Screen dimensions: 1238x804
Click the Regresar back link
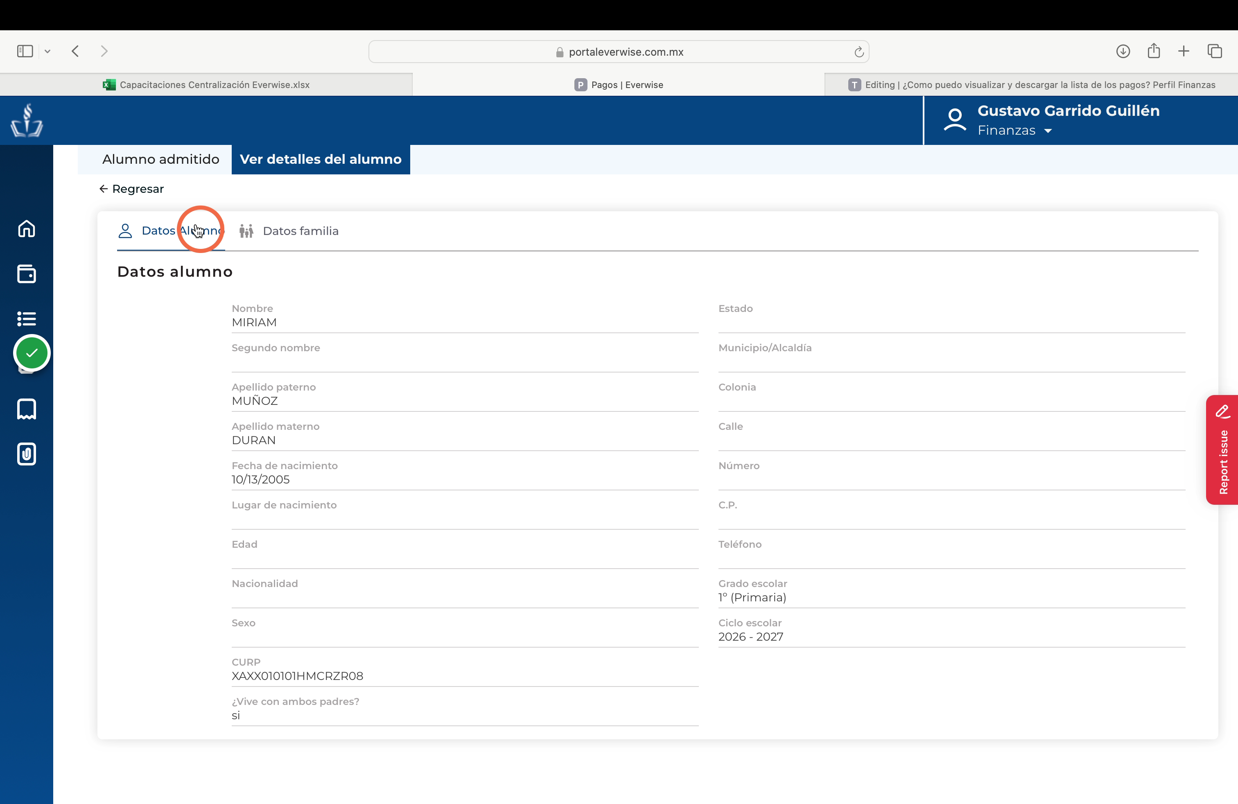(x=131, y=189)
